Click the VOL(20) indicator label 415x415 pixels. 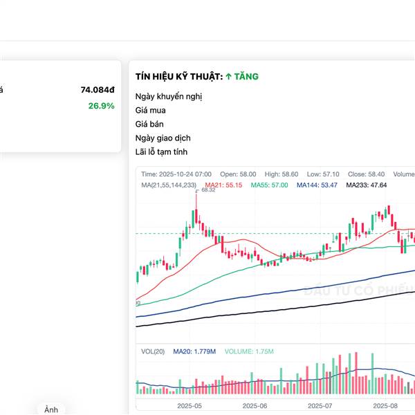pyautogui.click(x=153, y=352)
